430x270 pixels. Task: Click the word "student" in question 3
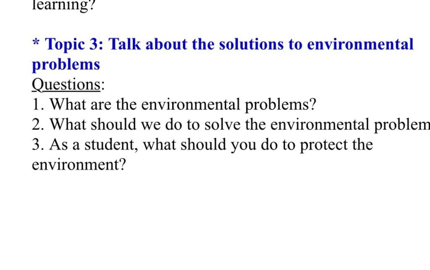pos(112,145)
